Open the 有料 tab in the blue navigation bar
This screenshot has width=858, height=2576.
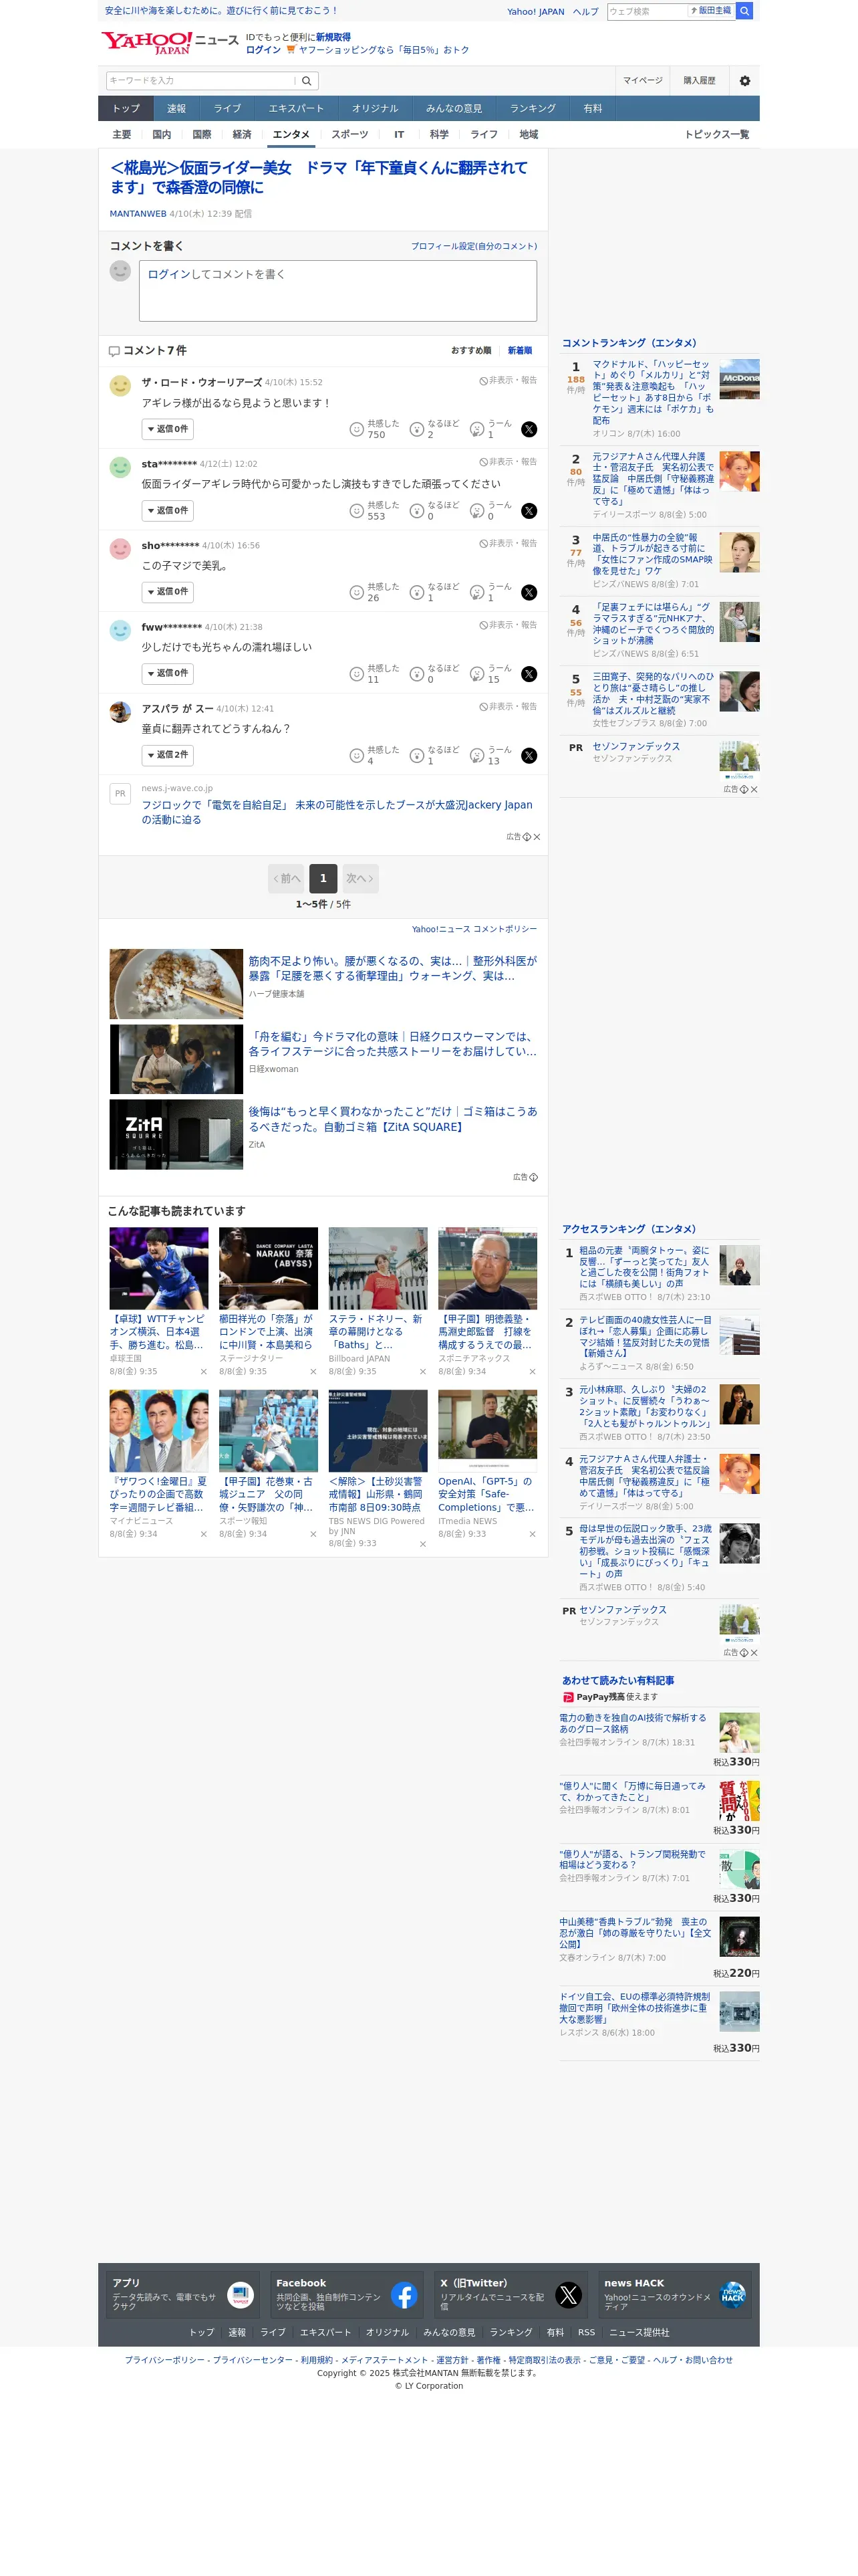click(592, 109)
